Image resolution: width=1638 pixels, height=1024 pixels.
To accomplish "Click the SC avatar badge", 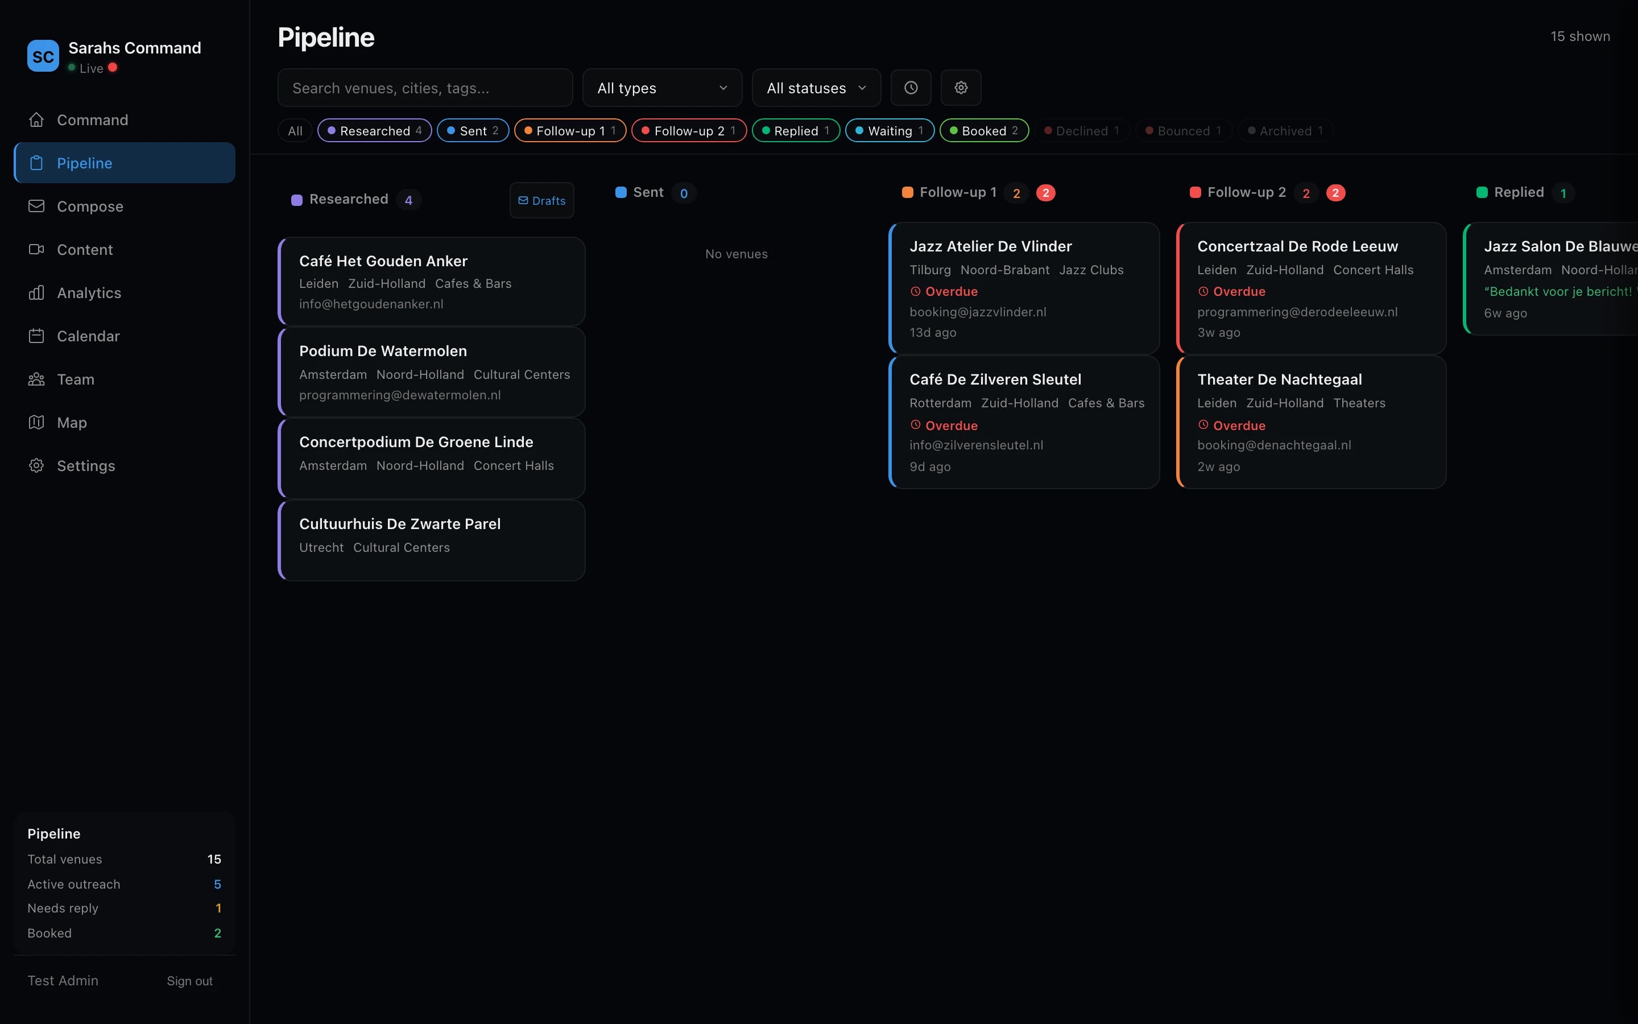I will point(43,56).
